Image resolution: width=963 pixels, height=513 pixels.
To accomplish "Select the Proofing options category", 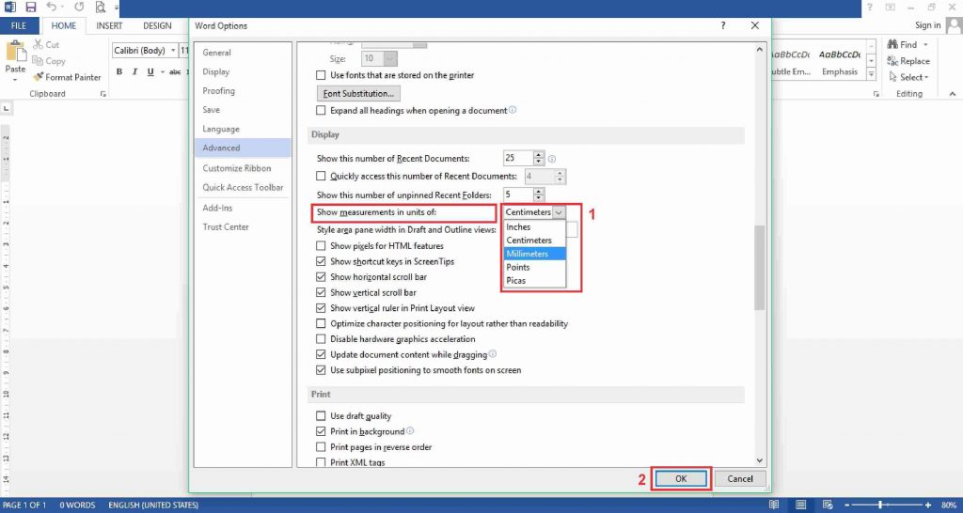I will 243,91.
